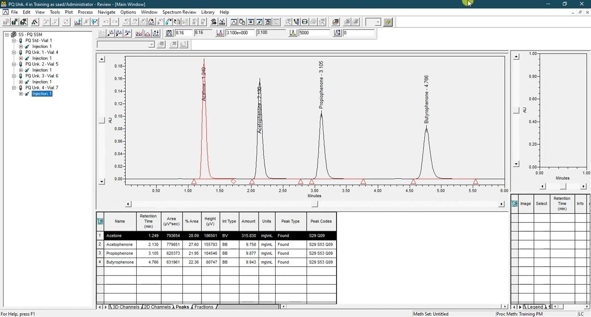
Task: Click the peak width field showing 8.16
Action: tap(184, 33)
